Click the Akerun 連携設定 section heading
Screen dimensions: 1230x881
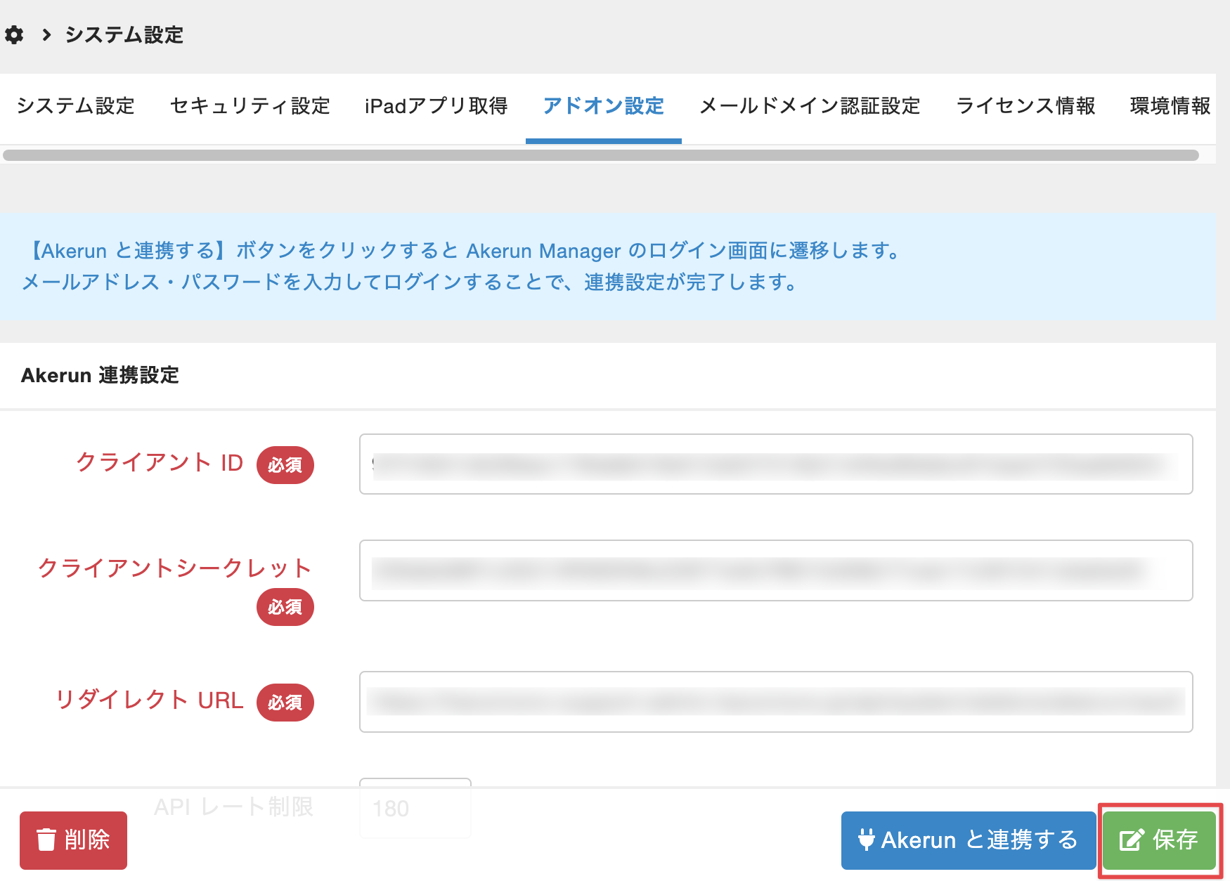click(x=100, y=375)
